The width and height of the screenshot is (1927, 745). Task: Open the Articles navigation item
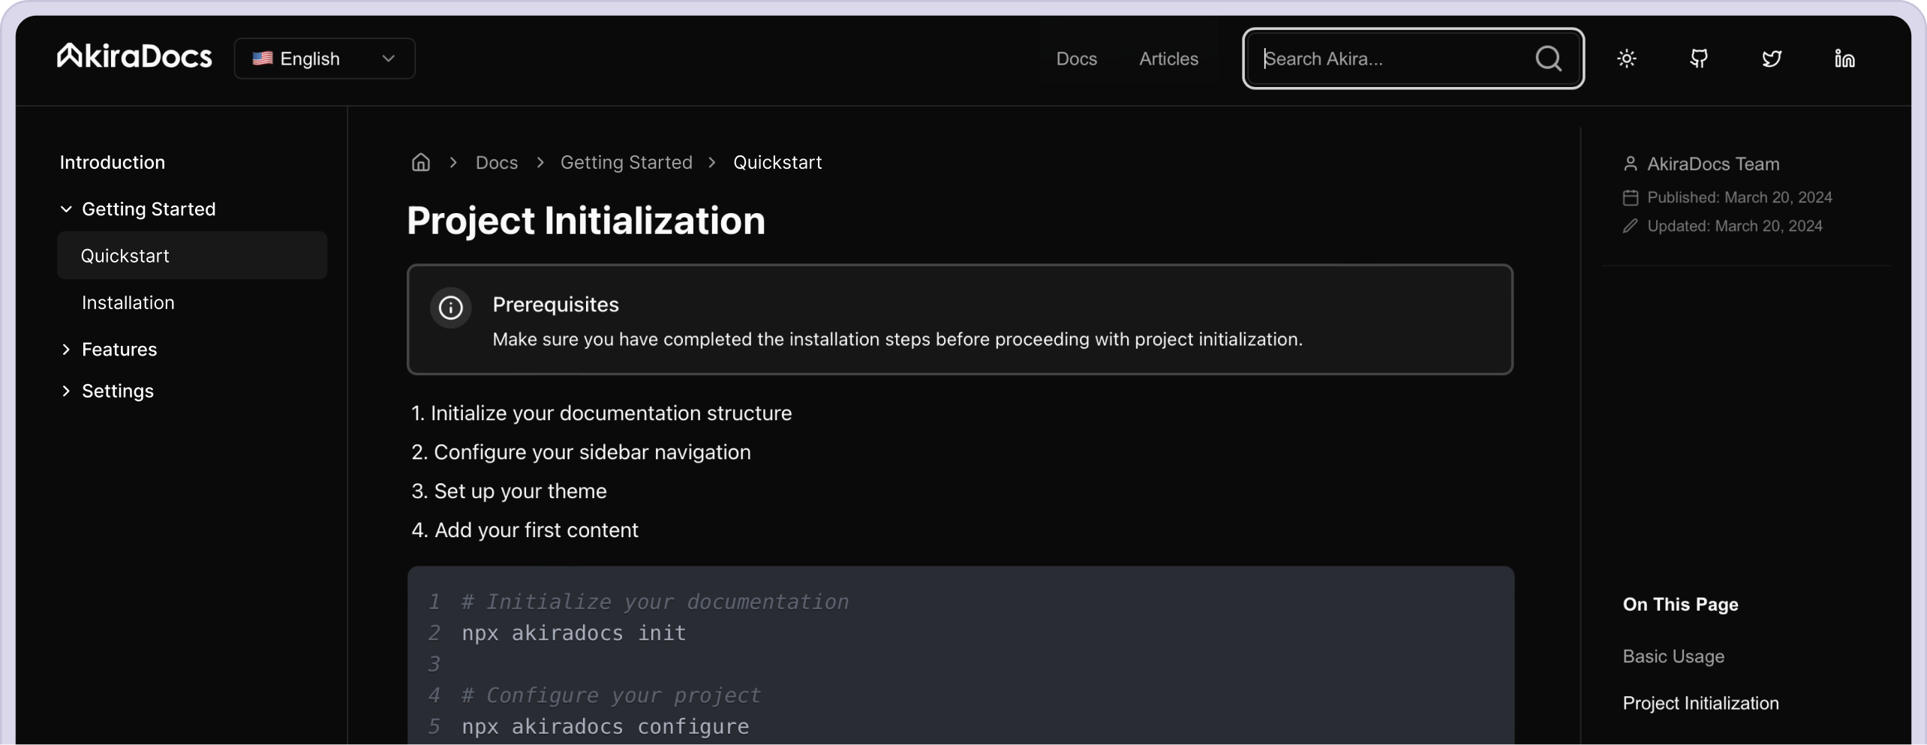coord(1168,59)
